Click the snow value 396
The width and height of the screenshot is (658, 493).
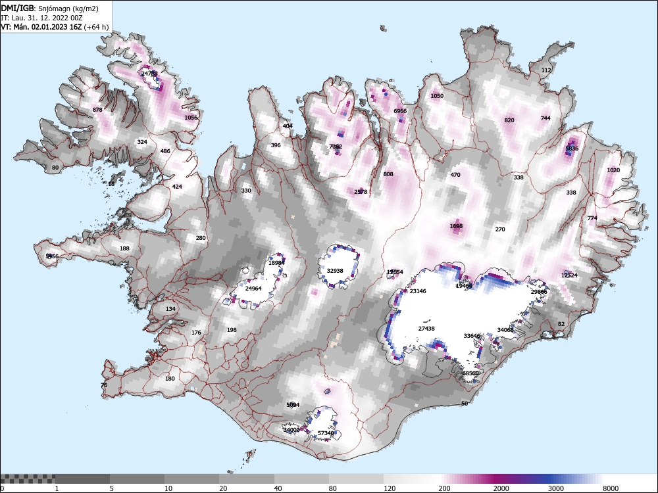[276, 145]
